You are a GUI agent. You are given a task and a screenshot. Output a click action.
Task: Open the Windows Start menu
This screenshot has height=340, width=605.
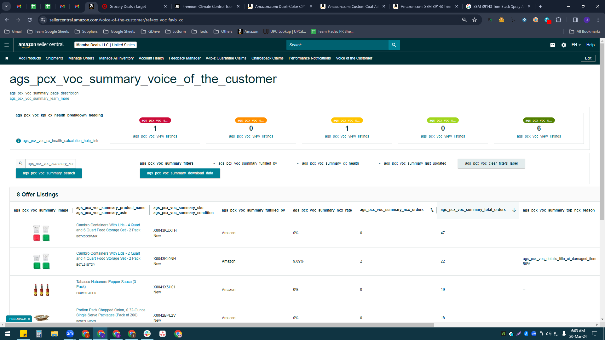[x=8, y=334]
